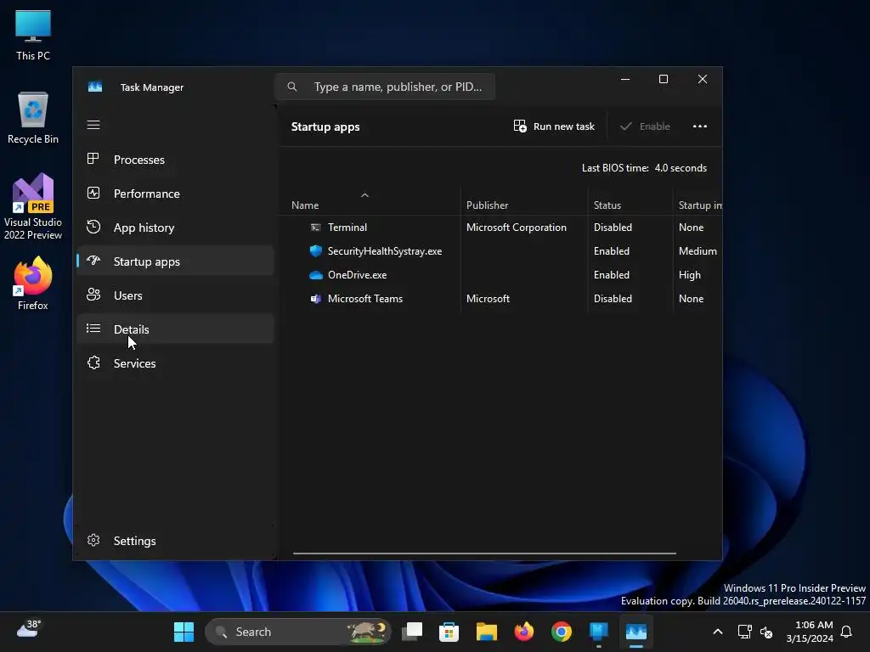This screenshot has height=652, width=870.
Task: Click the Services puzzle icon
Action: [93, 363]
